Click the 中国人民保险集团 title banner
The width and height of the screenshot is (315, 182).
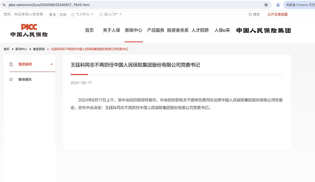tap(264, 30)
